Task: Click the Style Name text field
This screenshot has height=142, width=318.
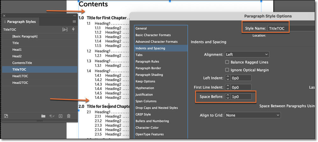Action: [x=278, y=29]
